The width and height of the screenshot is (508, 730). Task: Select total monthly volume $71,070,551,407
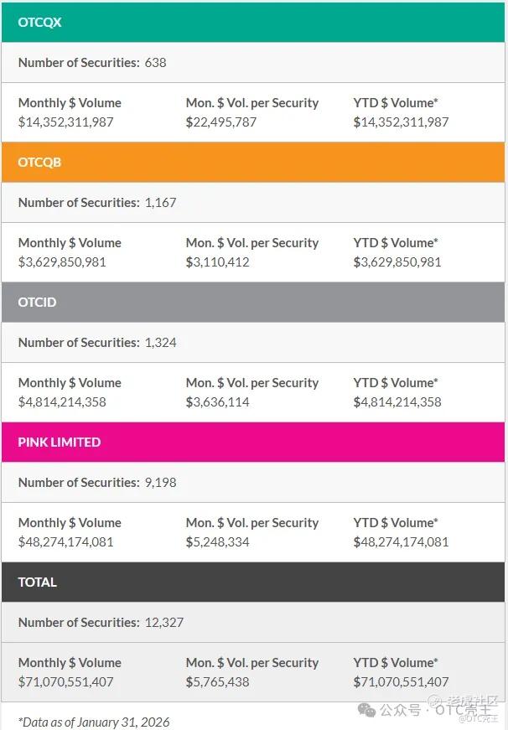(66, 682)
